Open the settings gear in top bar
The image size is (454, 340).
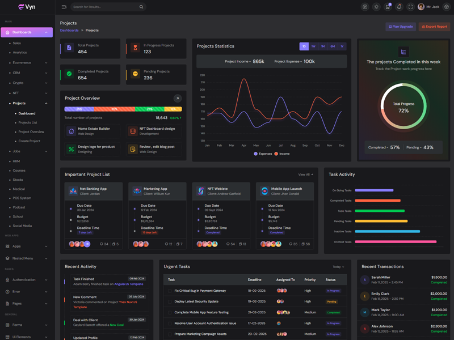pyautogui.click(x=447, y=7)
